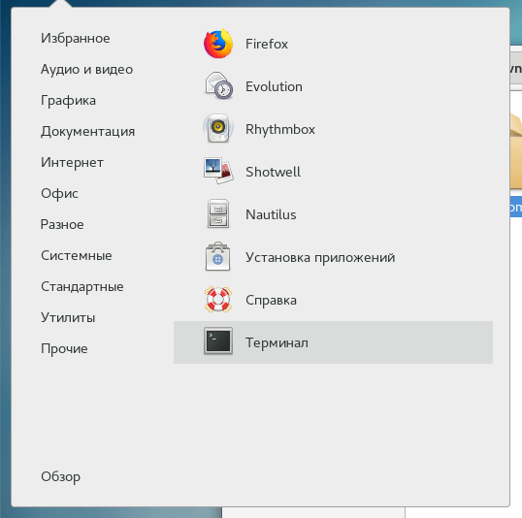The image size is (522, 518).
Task: Open Справка lifebuoy help icon
Action: coord(218,300)
